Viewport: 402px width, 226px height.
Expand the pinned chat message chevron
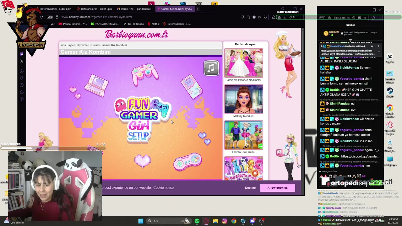coord(378,51)
